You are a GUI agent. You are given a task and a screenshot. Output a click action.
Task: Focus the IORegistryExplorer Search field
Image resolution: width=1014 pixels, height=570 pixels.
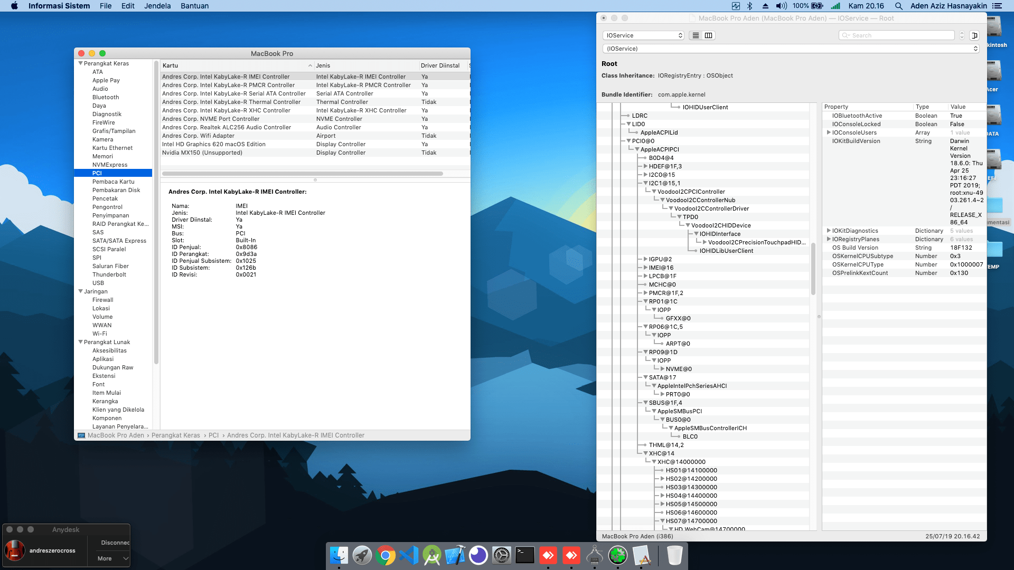[x=897, y=35]
